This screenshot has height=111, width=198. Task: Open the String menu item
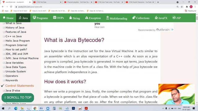tap(75, 18)
